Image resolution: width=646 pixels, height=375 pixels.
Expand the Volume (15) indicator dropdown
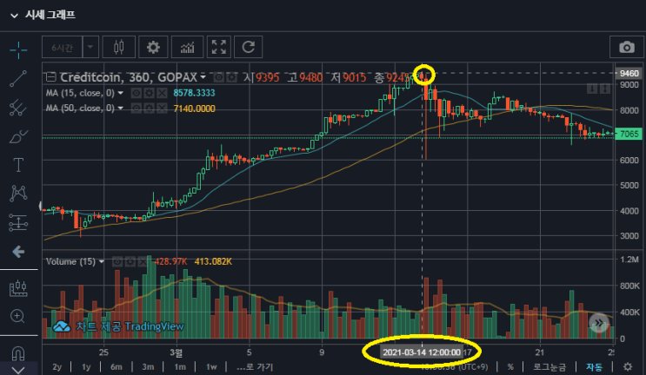click(x=103, y=260)
